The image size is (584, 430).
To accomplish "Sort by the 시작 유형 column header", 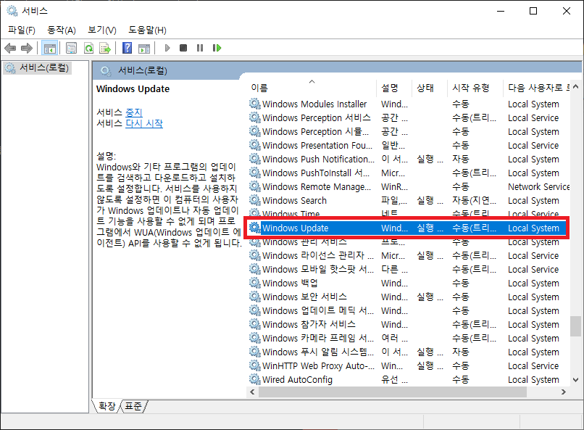I will [x=475, y=88].
